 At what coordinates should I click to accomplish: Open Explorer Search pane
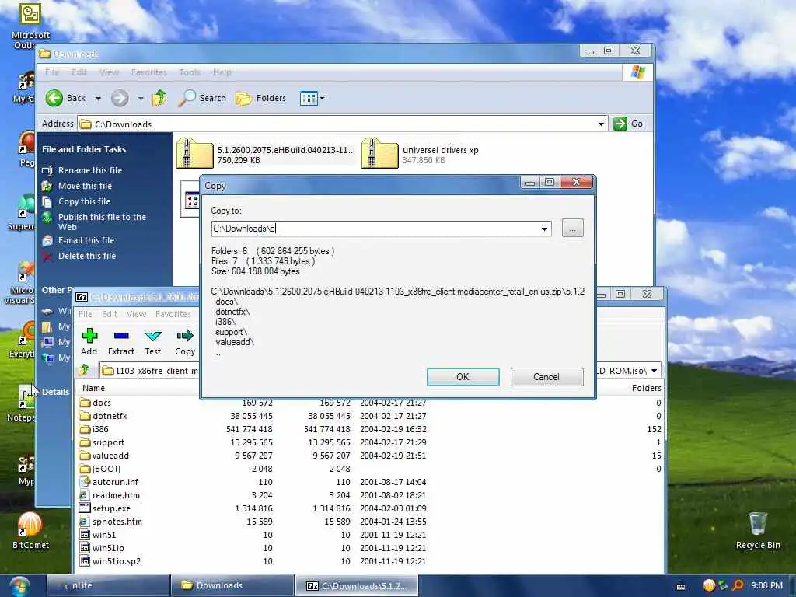202,98
